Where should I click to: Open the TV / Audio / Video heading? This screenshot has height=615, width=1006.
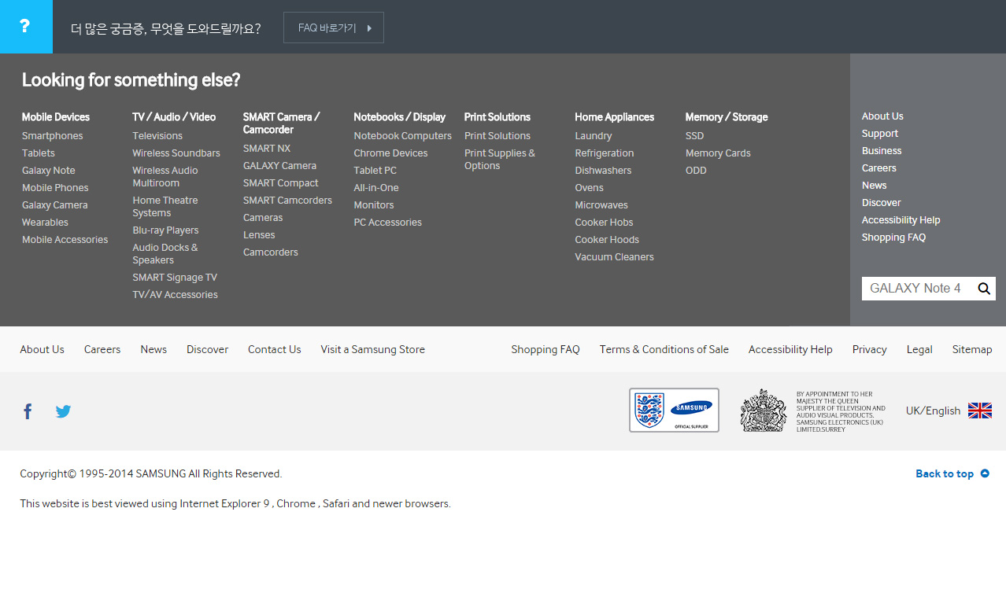click(174, 117)
